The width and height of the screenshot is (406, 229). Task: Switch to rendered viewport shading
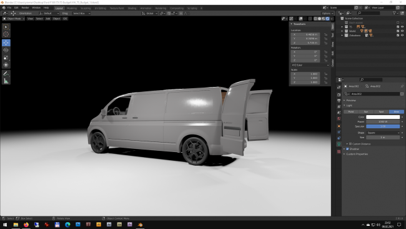point(327,19)
